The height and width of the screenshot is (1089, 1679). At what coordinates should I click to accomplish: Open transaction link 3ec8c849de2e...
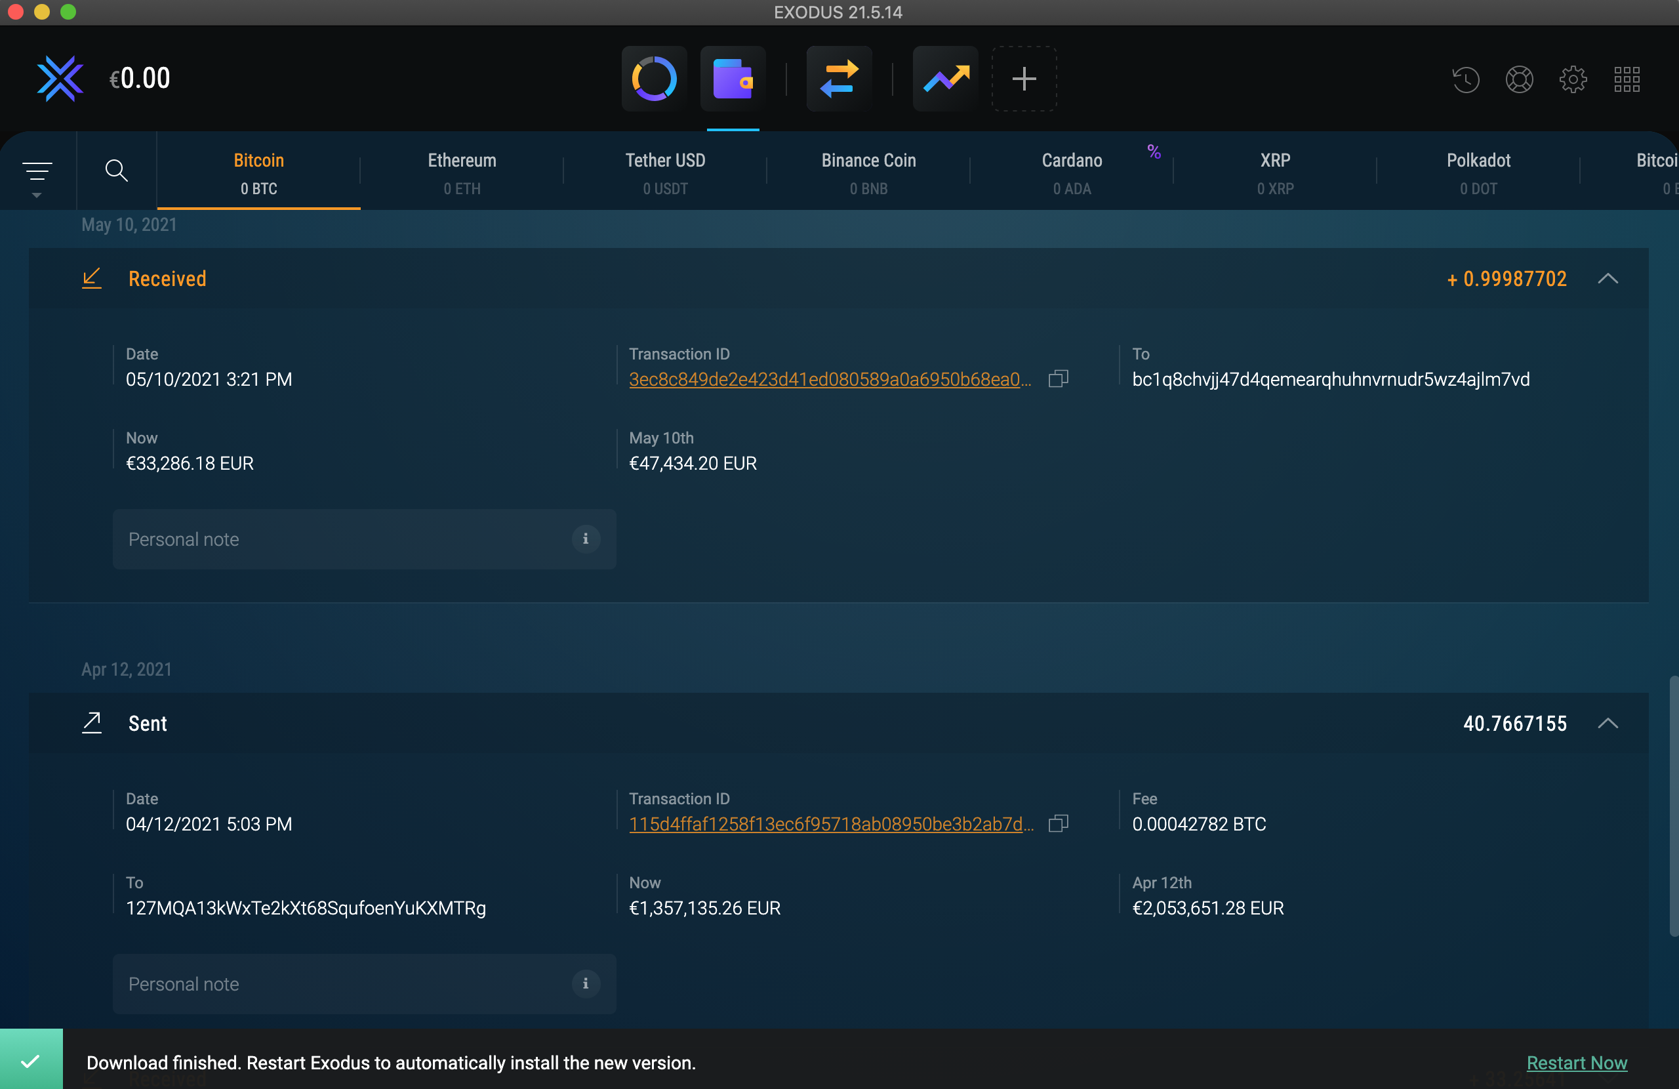tap(830, 380)
